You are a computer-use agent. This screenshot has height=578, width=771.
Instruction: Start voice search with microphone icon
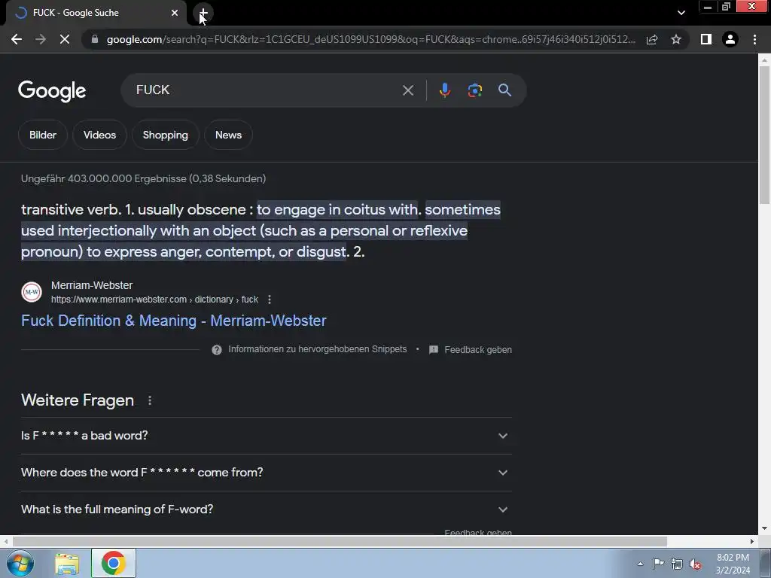click(x=444, y=90)
